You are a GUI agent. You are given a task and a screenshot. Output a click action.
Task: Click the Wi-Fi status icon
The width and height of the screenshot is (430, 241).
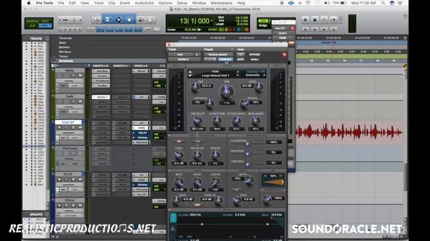click(x=308, y=3)
